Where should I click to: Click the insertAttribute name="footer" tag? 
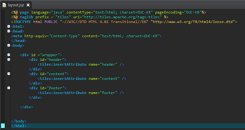(x=81, y=93)
